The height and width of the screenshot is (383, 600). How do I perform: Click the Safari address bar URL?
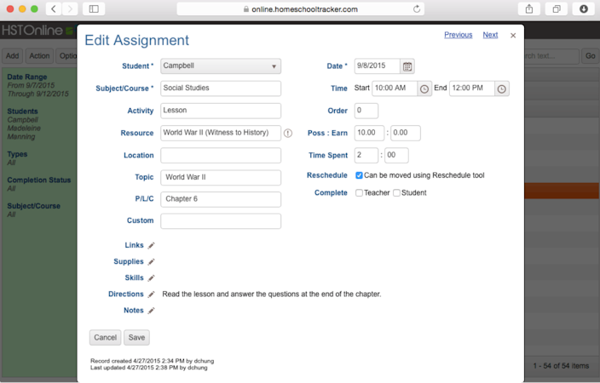click(x=304, y=9)
